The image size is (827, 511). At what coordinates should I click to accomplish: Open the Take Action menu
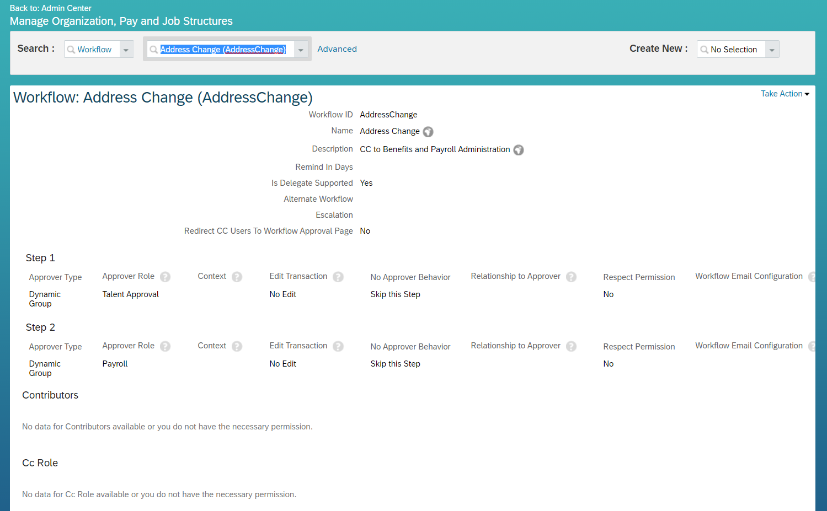pyautogui.click(x=785, y=94)
